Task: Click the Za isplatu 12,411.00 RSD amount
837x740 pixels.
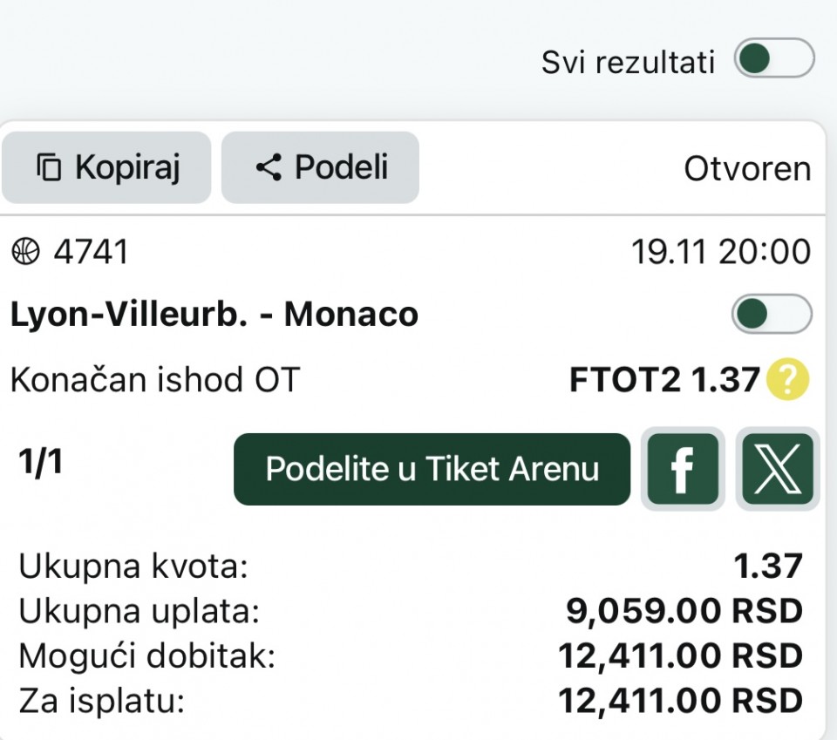Action: (x=680, y=701)
